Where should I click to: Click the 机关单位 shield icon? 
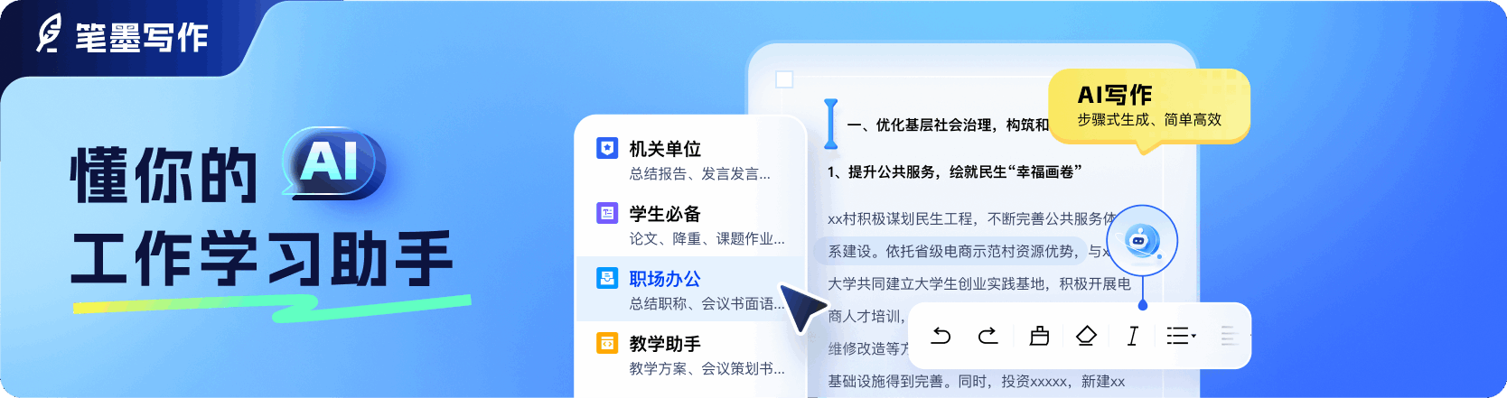coord(607,148)
